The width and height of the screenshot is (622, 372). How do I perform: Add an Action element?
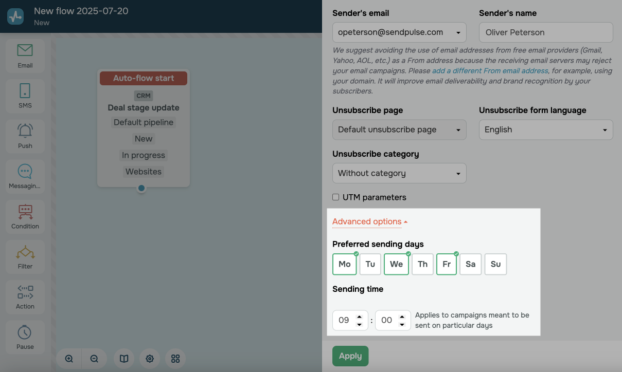(x=25, y=296)
